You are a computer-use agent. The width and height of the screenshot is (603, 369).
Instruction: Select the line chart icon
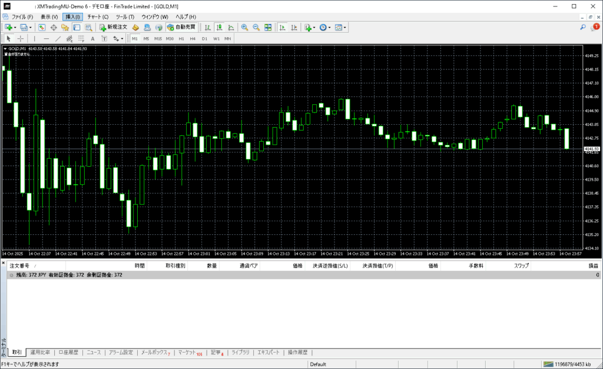pos(231,27)
